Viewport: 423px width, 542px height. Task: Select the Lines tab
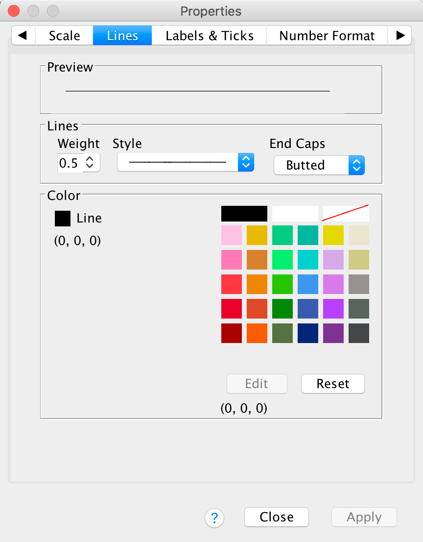pyautogui.click(x=122, y=36)
